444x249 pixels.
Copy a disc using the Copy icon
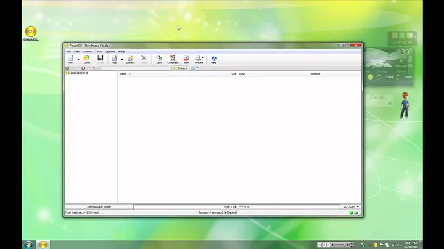(159, 59)
